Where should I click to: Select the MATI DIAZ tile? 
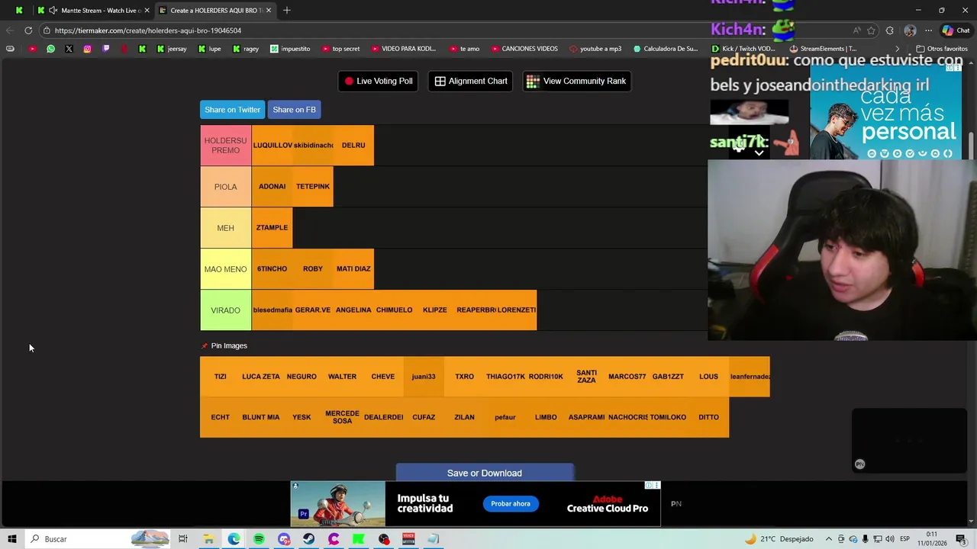coord(353,268)
